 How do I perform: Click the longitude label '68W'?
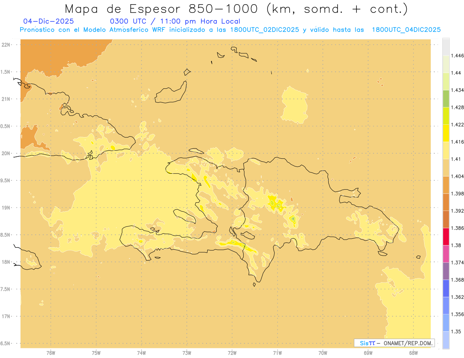tap(413, 353)
